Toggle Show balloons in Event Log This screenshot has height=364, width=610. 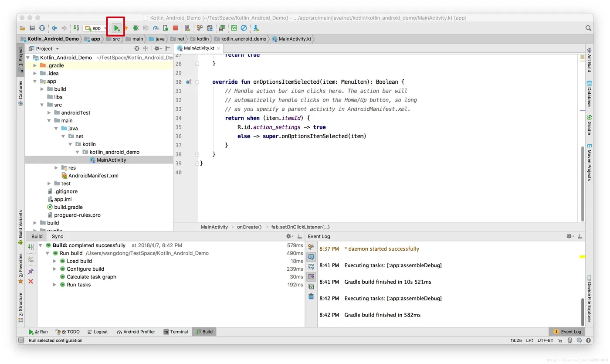click(x=311, y=257)
